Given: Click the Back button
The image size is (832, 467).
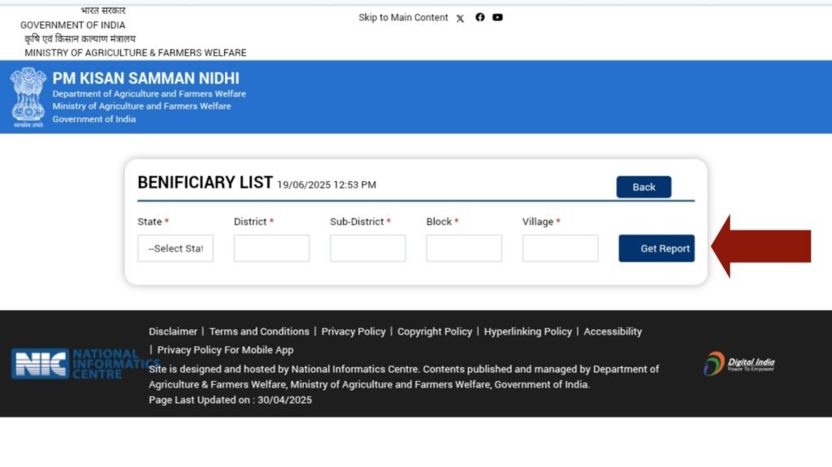Looking at the screenshot, I should (643, 187).
